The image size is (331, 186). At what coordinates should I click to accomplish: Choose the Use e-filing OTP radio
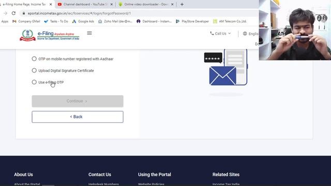coord(34,82)
